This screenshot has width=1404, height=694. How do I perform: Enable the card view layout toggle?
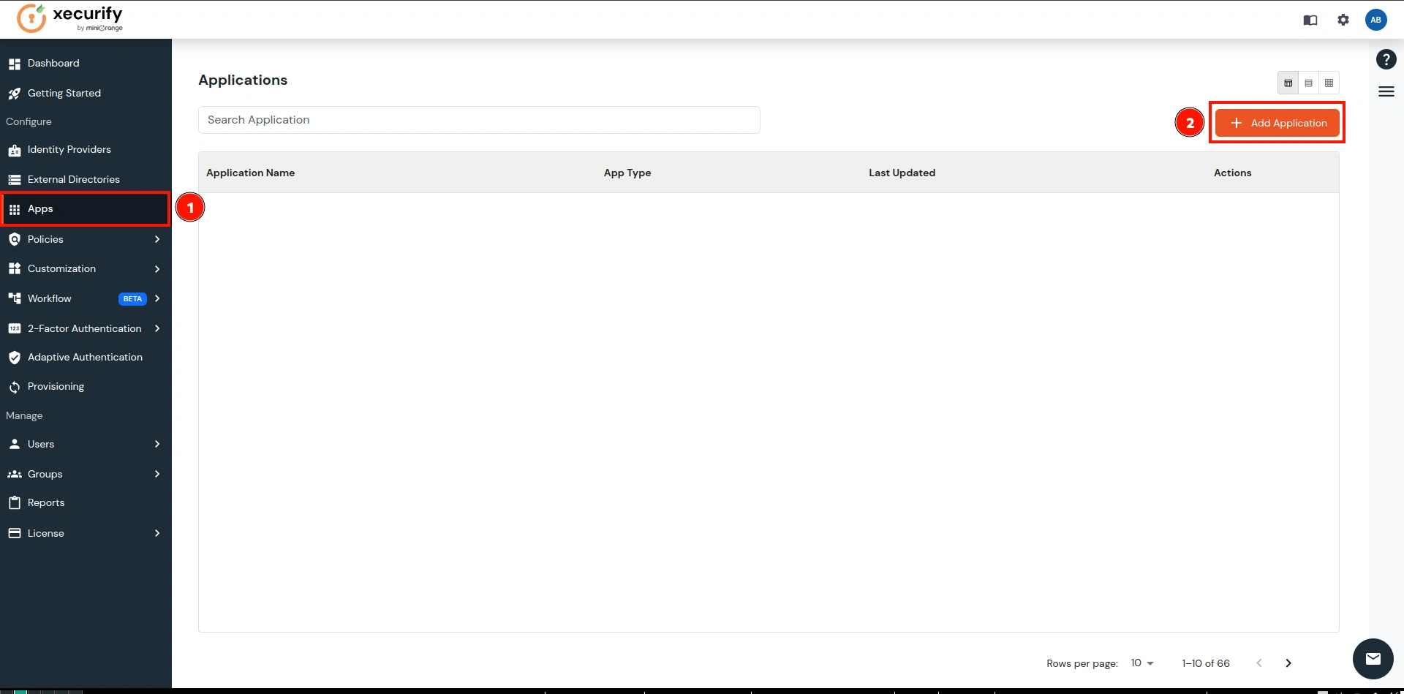click(x=1288, y=83)
